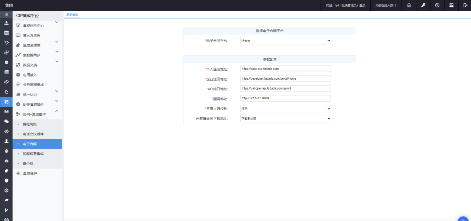Open the 签署人强校验 dropdown
The image size is (471, 221).
285,109
